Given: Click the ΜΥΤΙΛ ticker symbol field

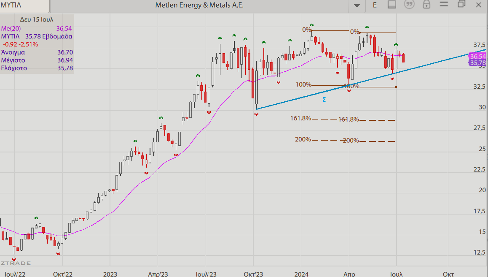Looking at the screenshot, I should pos(24,5).
